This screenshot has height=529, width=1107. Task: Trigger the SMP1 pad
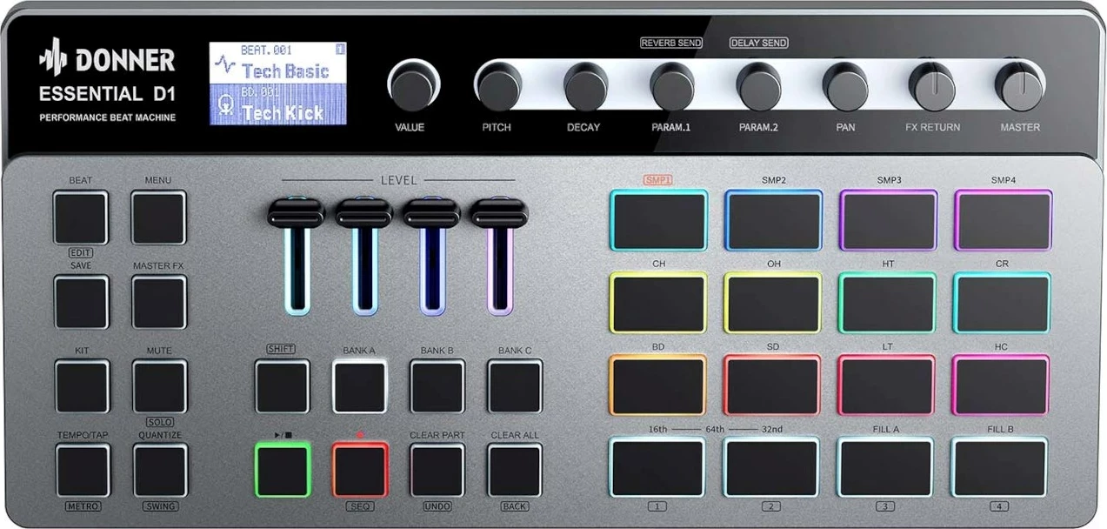[658, 221]
